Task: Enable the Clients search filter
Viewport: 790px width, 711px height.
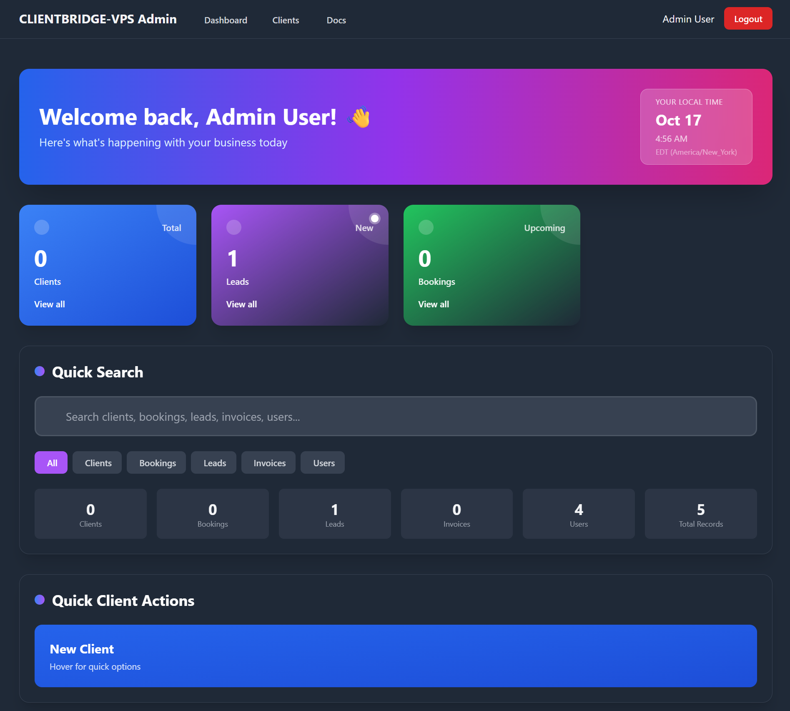Action: (x=97, y=462)
